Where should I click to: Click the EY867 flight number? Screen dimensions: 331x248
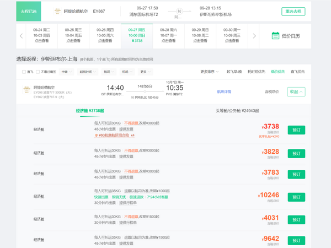coord(99,11)
